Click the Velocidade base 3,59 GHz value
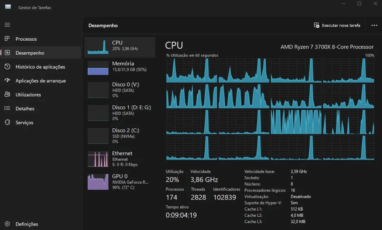This screenshot has width=382, height=230. [x=299, y=171]
